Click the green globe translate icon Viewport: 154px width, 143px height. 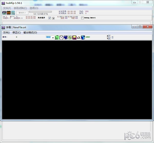[70, 37]
